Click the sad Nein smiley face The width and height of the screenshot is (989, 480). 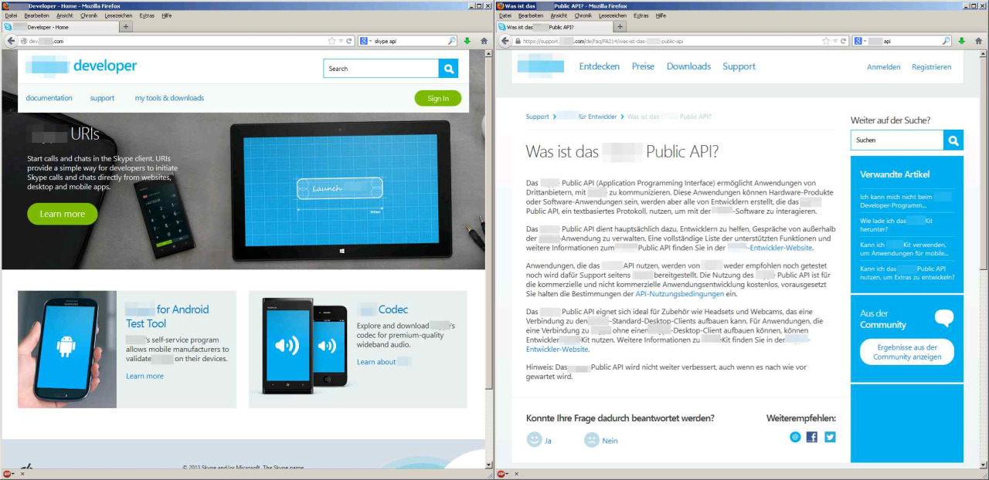(591, 440)
